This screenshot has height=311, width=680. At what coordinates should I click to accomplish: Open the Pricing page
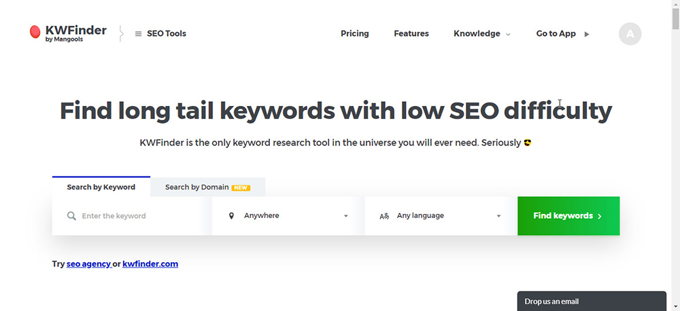pyautogui.click(x=355, y=34)
